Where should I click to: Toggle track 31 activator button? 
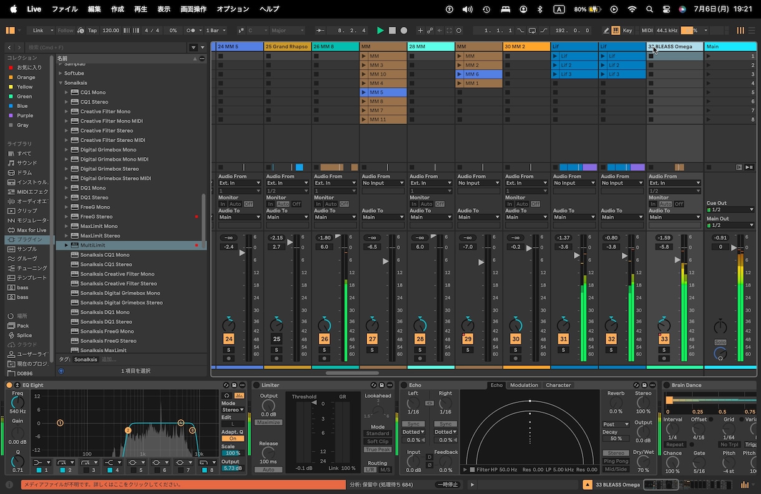[x=563, y=339]
